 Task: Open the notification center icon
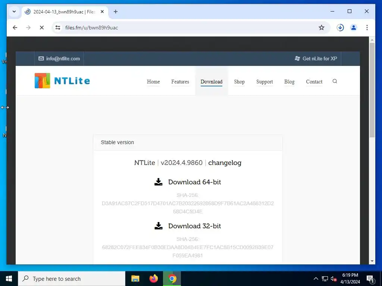tap(370, 279)
